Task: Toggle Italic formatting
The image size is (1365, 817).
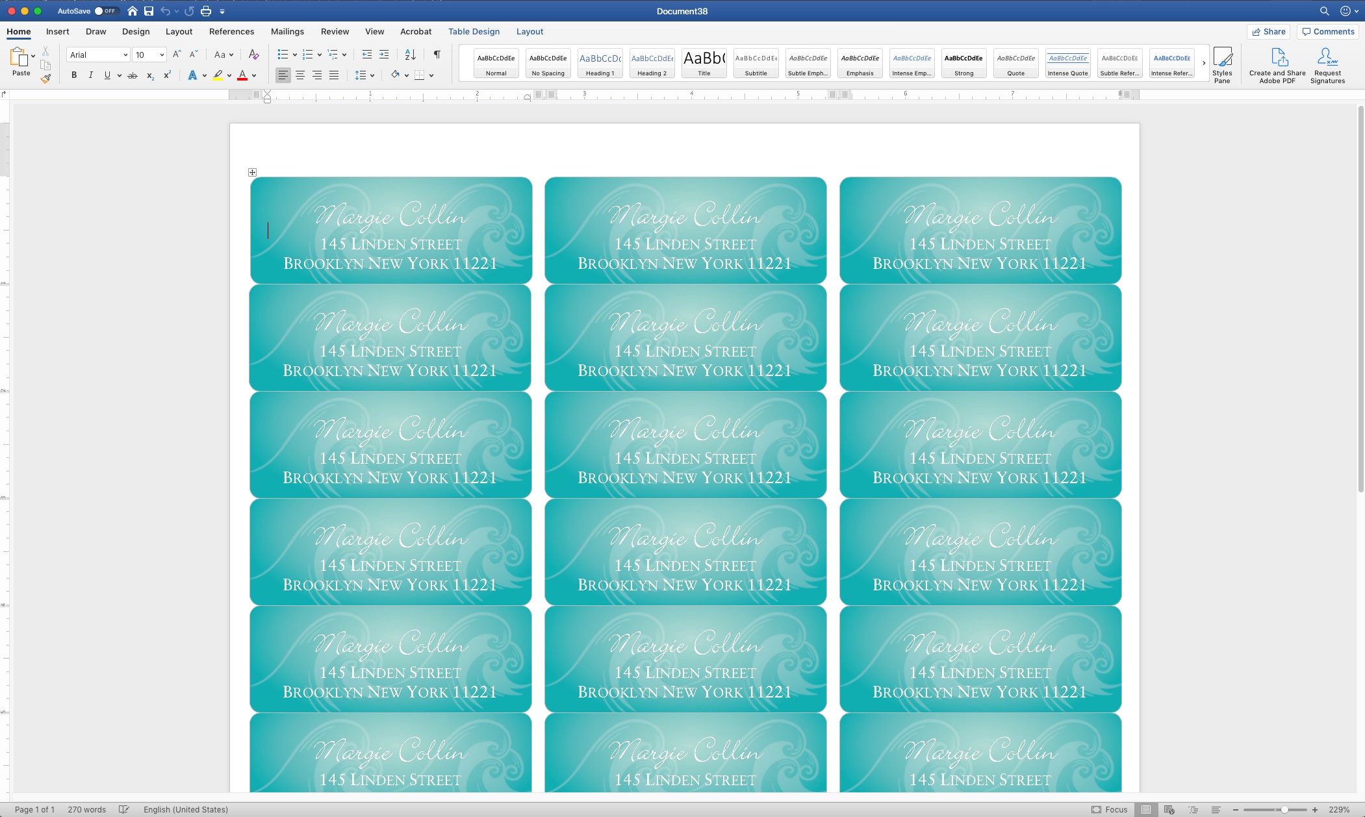Action: [x=90, y=75]
